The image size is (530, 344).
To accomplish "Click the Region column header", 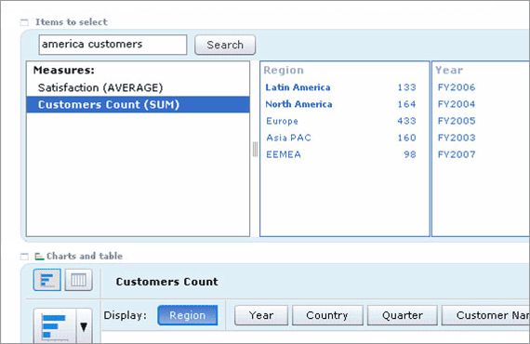I will (284, 71).
